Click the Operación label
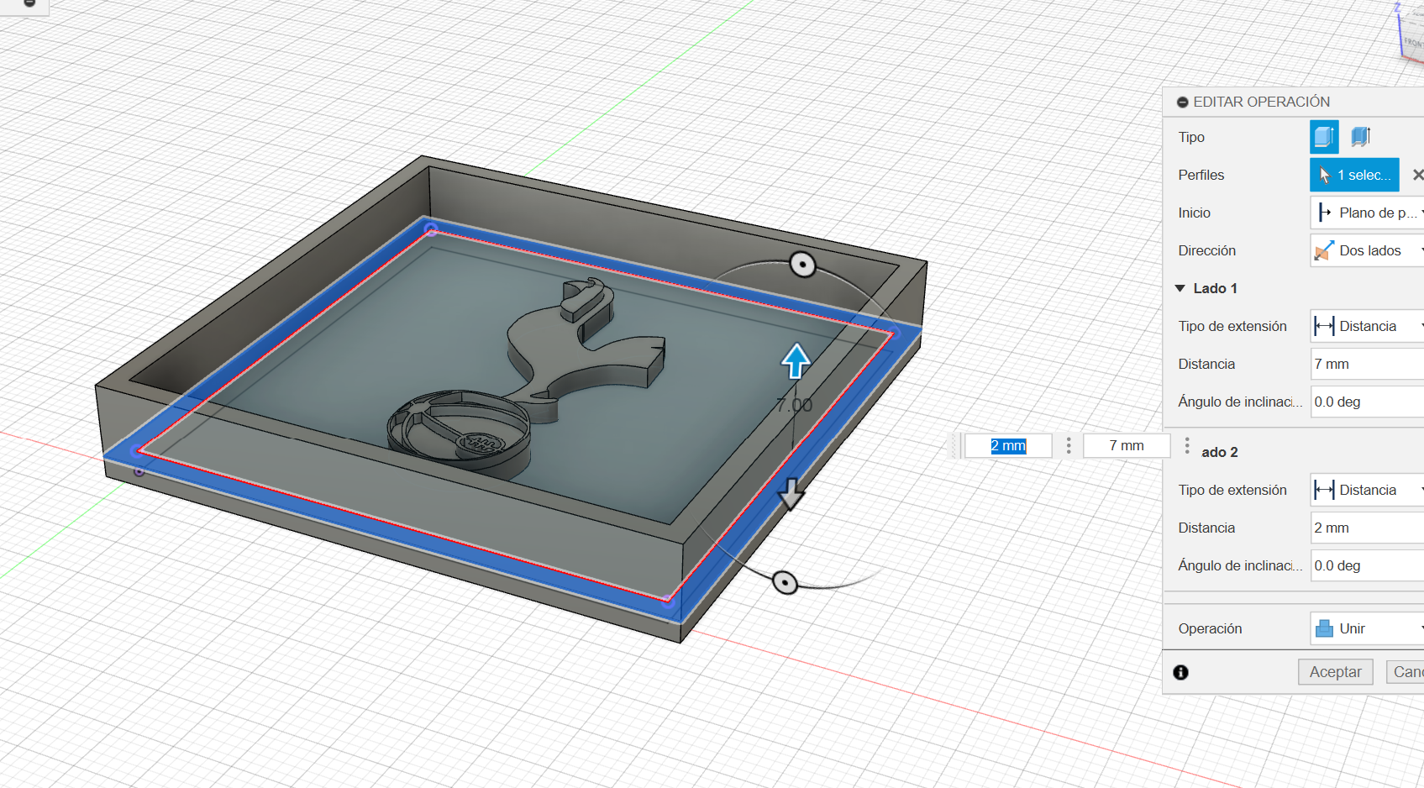This screenshot has width=1424, height=788. [x=1210, y=628]
